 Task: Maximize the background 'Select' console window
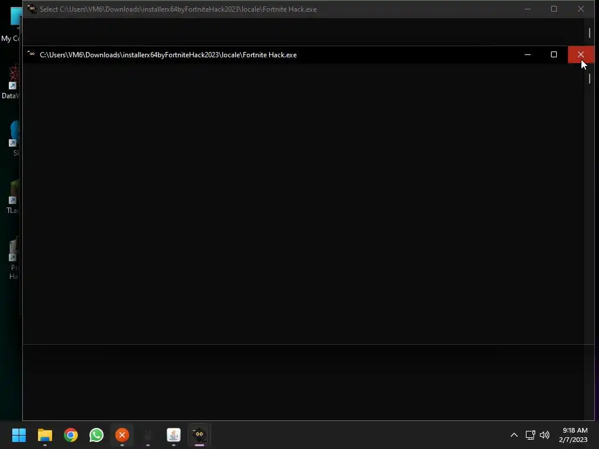[554, 9]
